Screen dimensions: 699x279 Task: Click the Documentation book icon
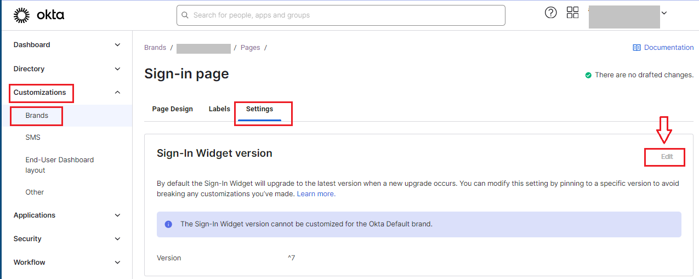(637, 48)
